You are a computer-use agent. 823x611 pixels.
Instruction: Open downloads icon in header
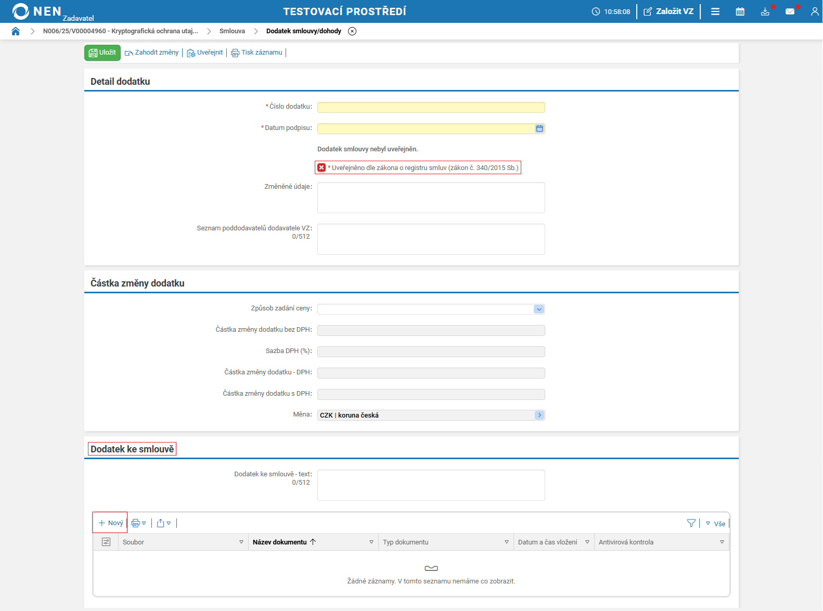point(765,11)
